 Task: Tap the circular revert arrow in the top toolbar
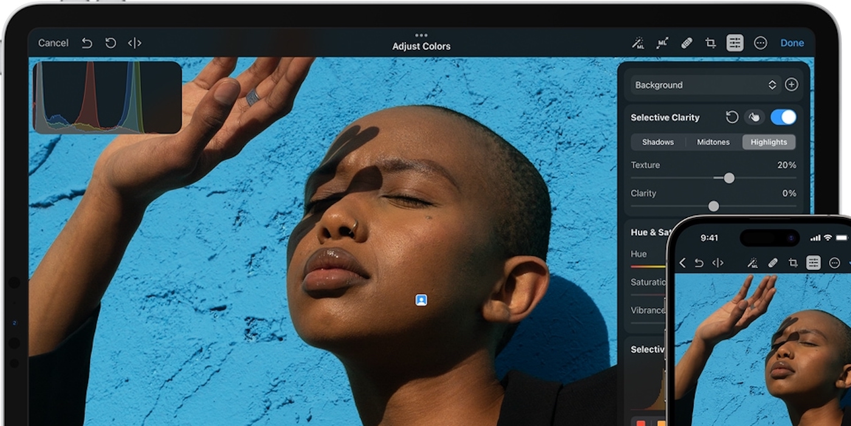110,43
